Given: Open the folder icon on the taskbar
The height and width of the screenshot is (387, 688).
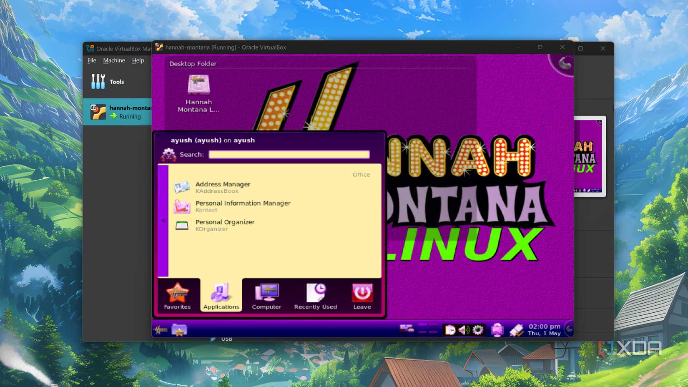Looking at the screenshot, I should point(179,329).
